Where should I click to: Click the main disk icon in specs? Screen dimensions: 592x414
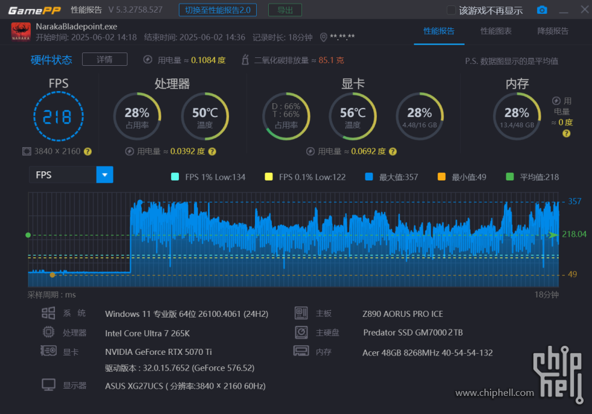[301, 332]
